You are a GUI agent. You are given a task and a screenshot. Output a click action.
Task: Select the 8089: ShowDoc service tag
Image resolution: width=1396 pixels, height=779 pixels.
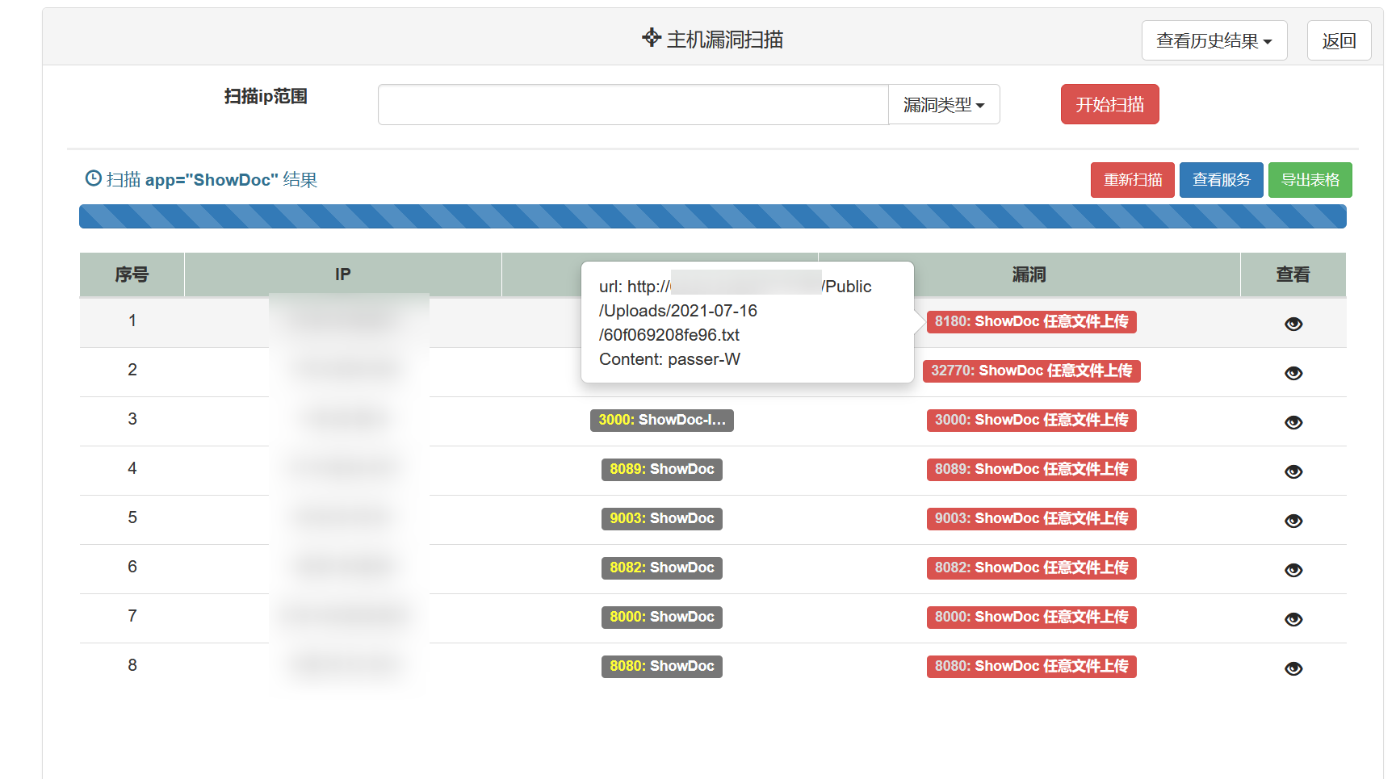coord(662,470)
